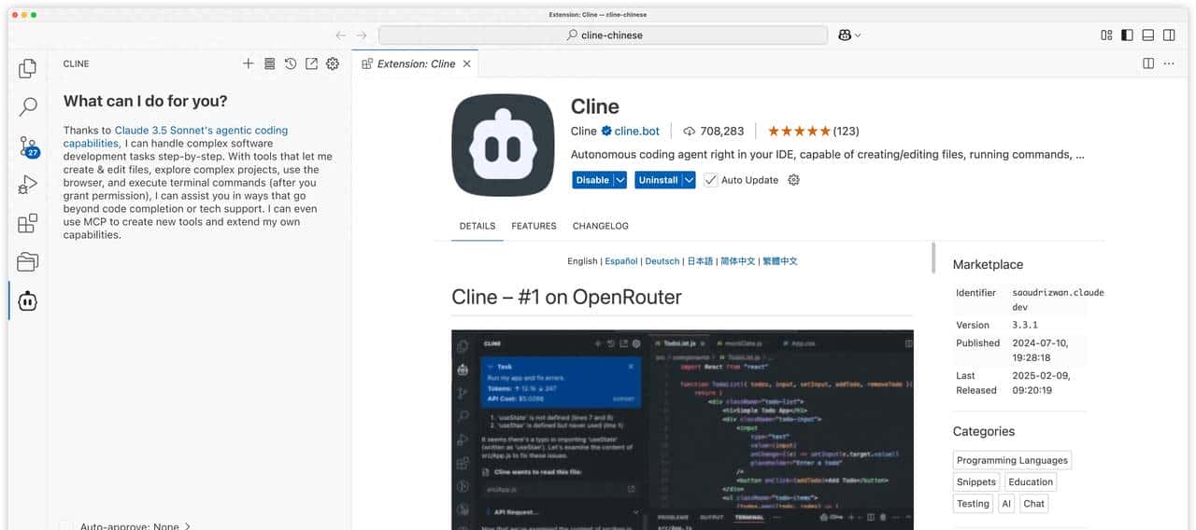Open Source Control with 27 changes badge
Image resolution: width=1196 pixels, height=530 pixels.
pyautogui.click(x=28, y=146)
